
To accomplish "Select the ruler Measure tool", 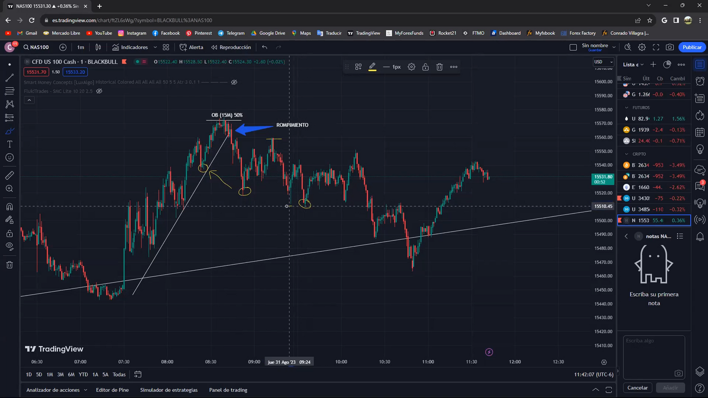I will pyautogui.click(x=9, y=175).
